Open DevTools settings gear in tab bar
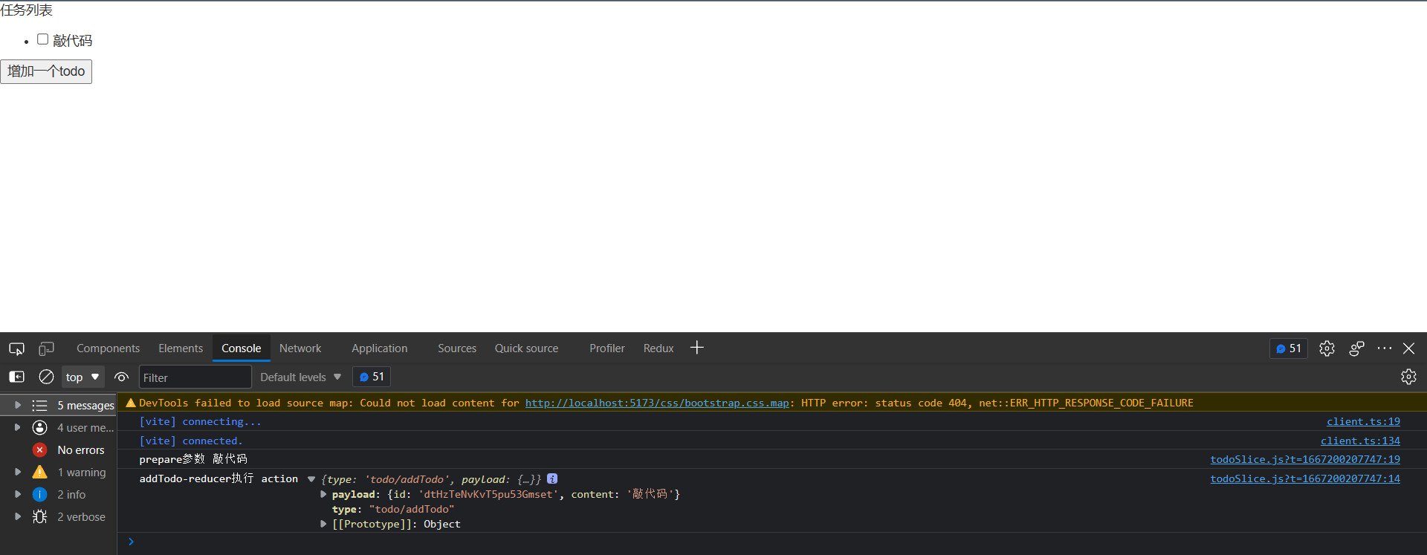Viewport: 1427px width, 555px height. pyautogui.click(x=1327, y=348)
